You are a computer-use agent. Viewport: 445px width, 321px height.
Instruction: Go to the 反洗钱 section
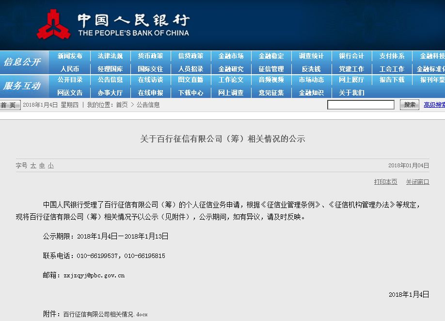[311, 69]
